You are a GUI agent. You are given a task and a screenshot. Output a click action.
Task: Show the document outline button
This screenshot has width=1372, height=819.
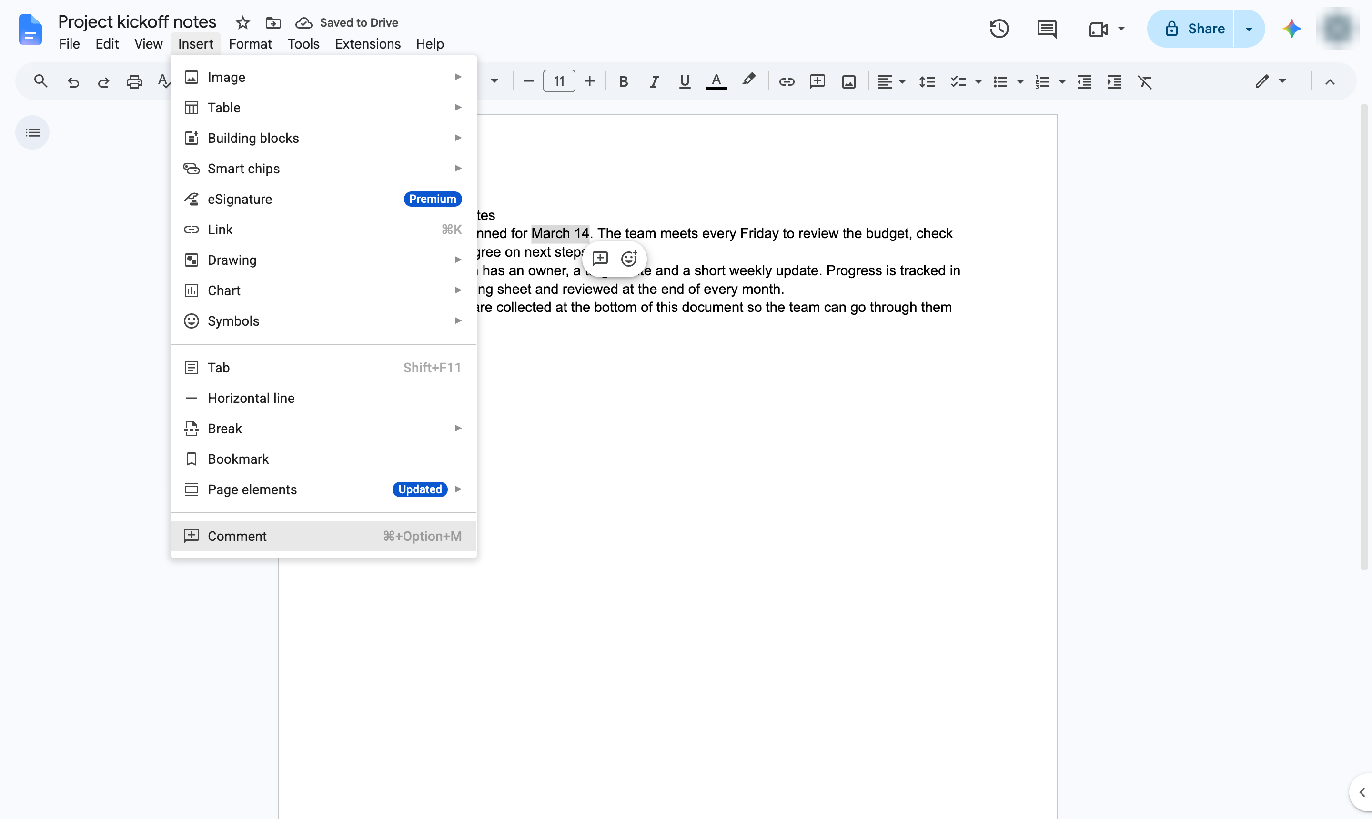pos(32,132)
